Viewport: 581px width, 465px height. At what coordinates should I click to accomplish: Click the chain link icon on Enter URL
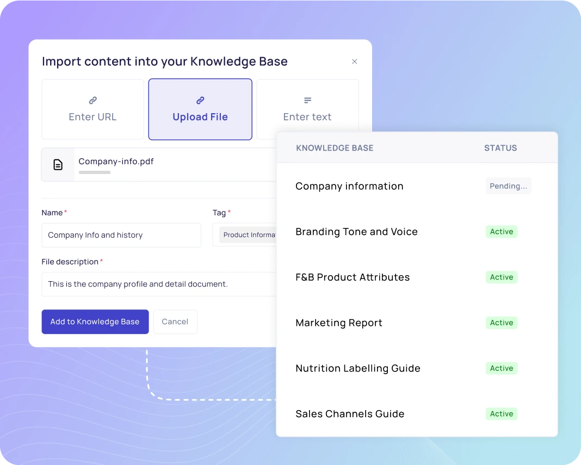click(x=92, y=101)
